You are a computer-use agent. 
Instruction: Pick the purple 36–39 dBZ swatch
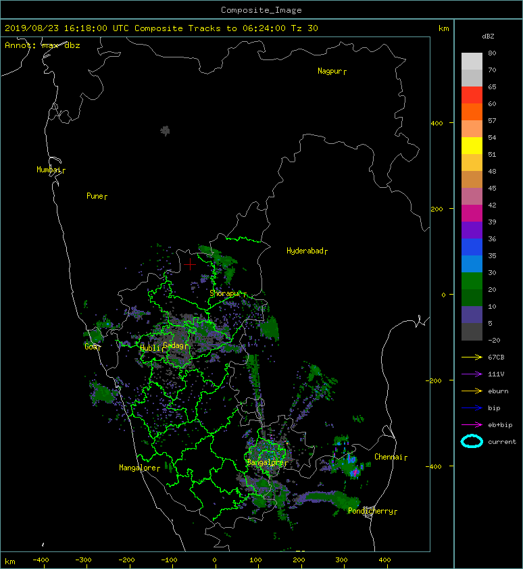(x=472, y=230)
